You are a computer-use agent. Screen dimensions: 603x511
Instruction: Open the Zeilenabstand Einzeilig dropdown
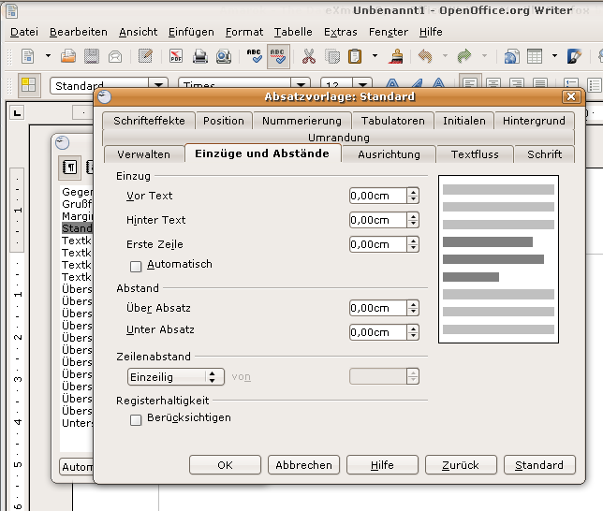176,377
